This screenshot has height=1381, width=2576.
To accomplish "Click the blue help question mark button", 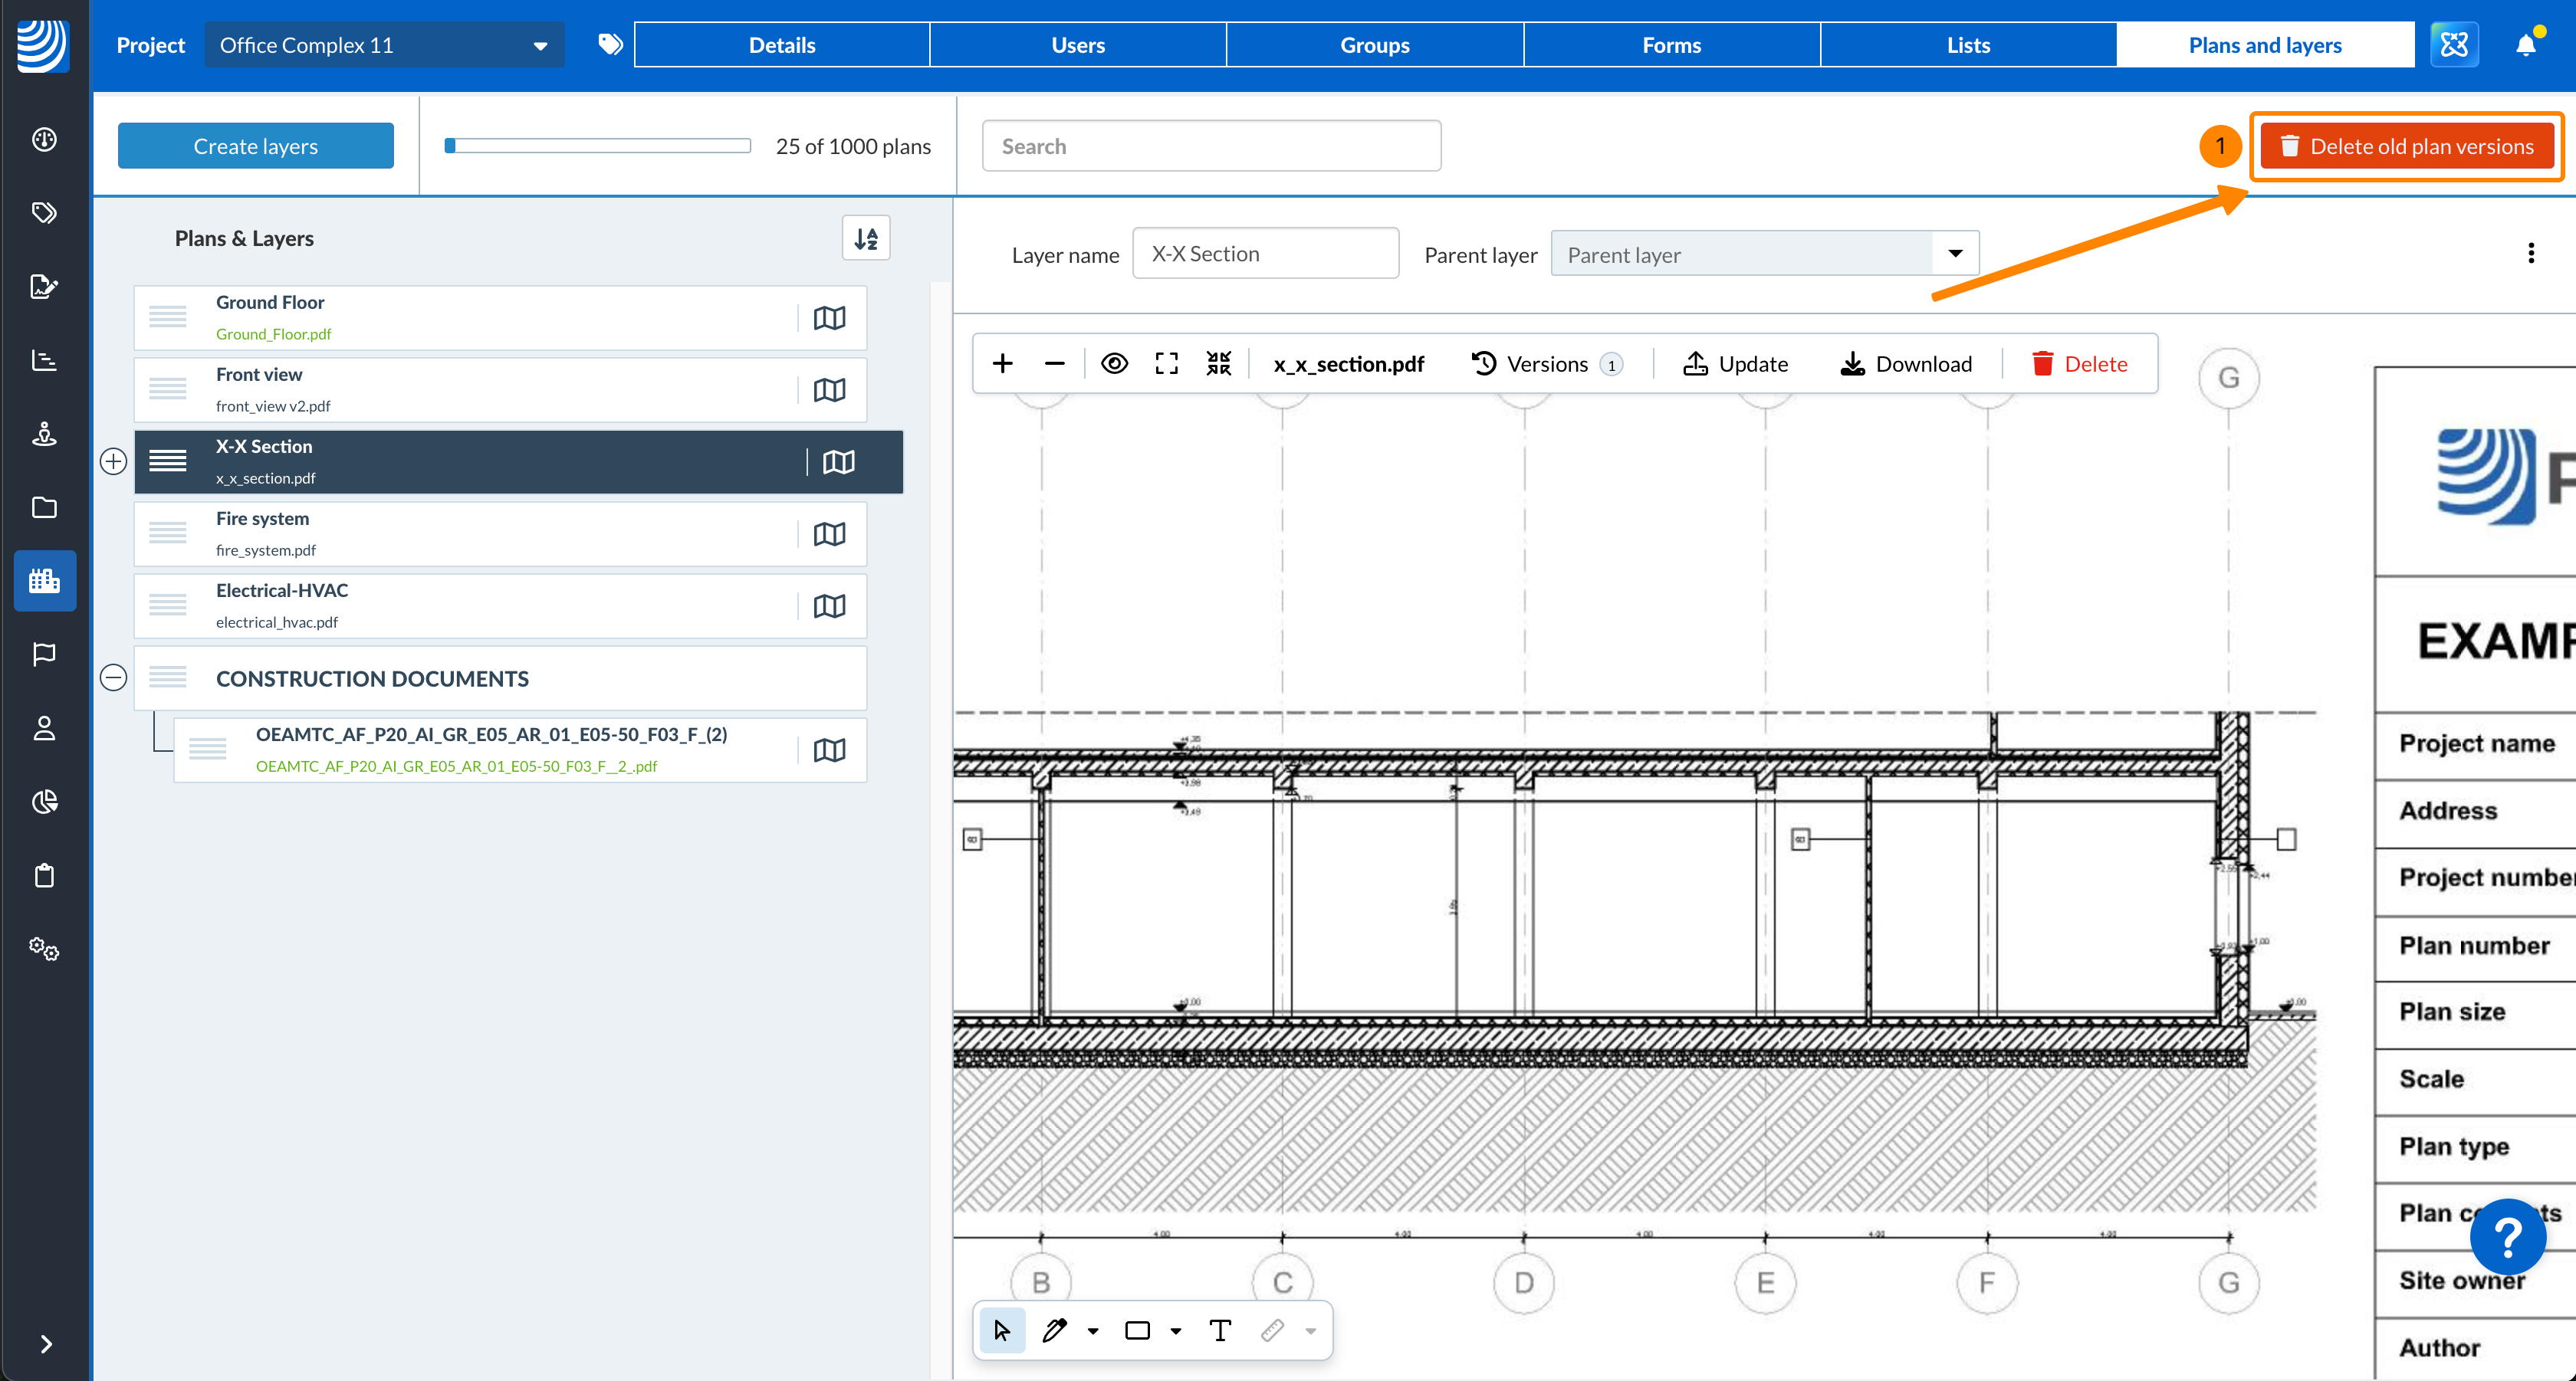I will coord(2507,1237).
